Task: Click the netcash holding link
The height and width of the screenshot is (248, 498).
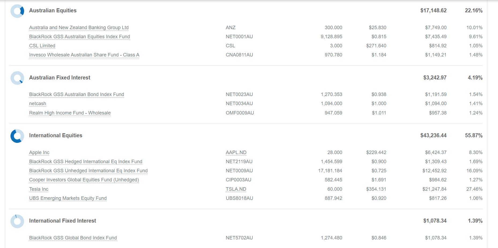Action: pyautogui.click(x=38, y=104)
